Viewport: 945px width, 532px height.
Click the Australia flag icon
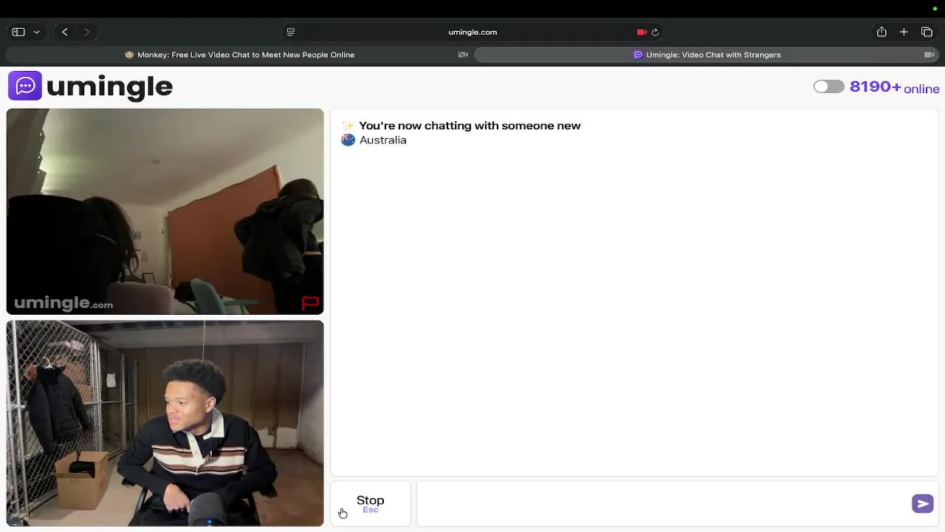point(348,140)
